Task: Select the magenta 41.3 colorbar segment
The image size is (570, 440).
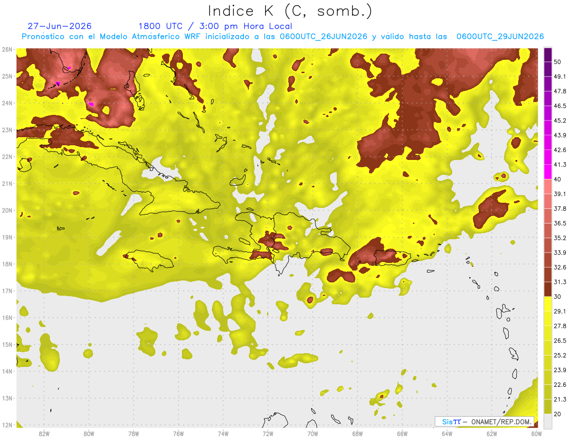Action: click(548, 171)
